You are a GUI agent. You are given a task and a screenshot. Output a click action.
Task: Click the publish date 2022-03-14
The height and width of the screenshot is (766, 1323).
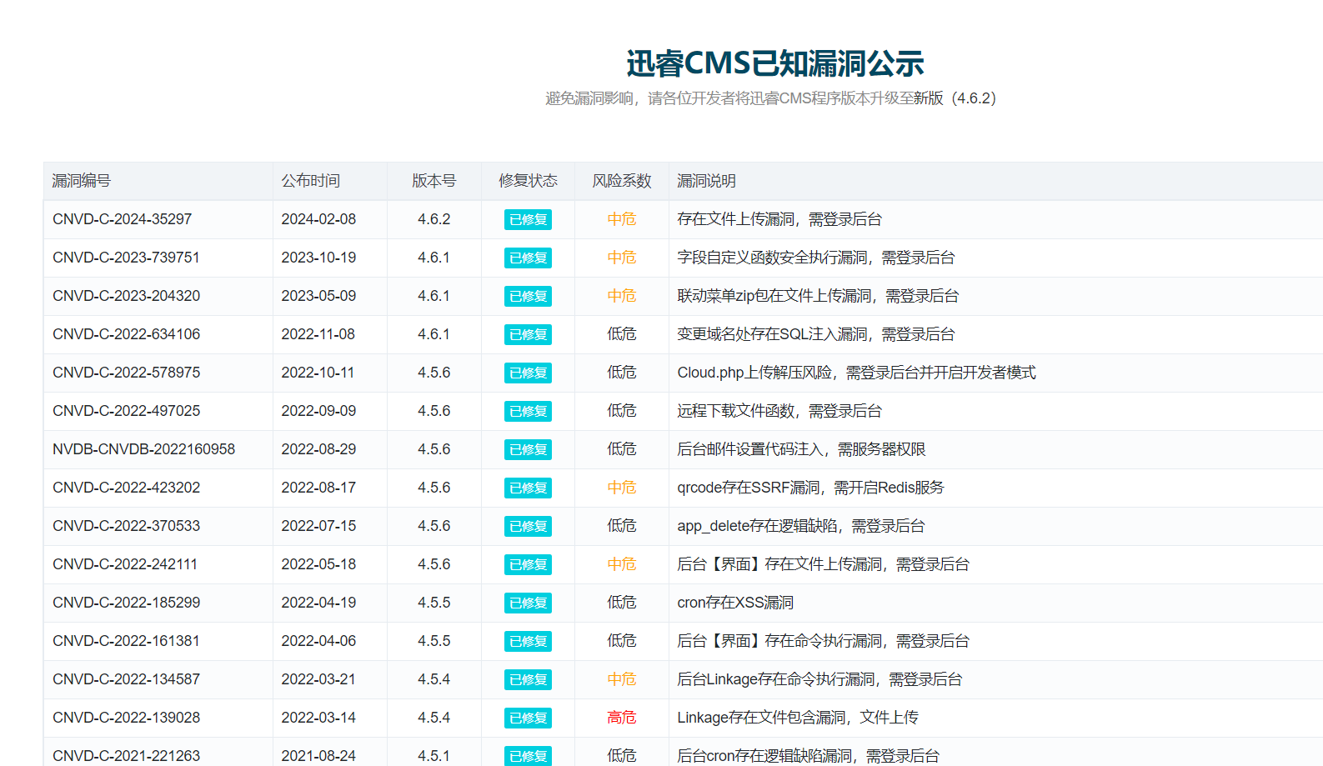pos(318,718)
